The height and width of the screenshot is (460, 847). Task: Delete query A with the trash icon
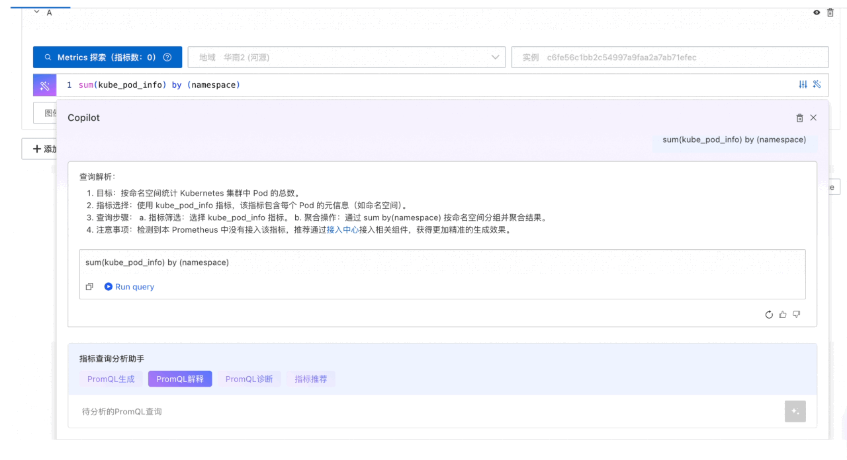[830, 13]
